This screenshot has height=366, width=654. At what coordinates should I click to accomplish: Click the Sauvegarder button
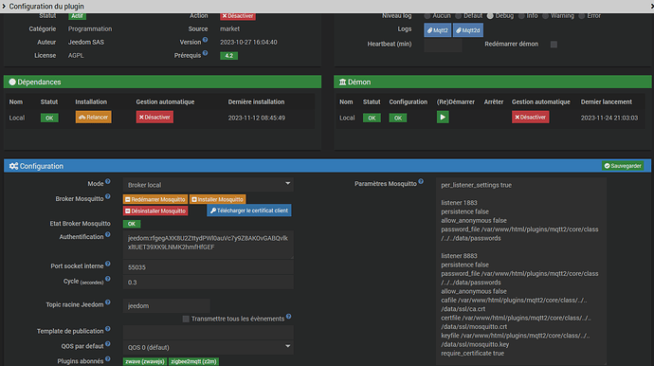point(623,166)
